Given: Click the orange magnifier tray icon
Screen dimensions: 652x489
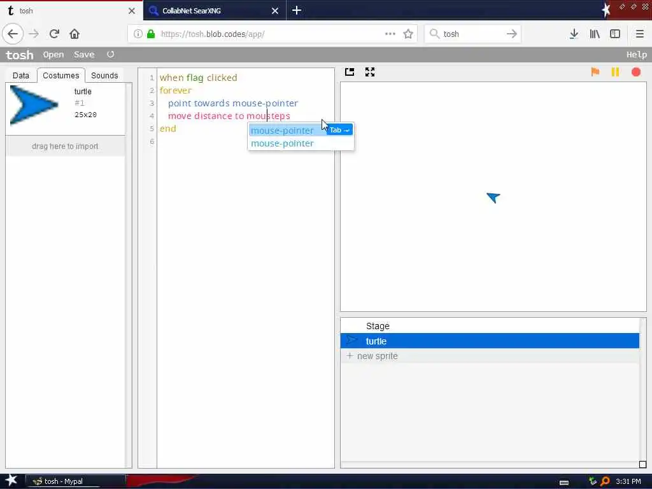Looking at the screenshot, I should click(606, 481).
